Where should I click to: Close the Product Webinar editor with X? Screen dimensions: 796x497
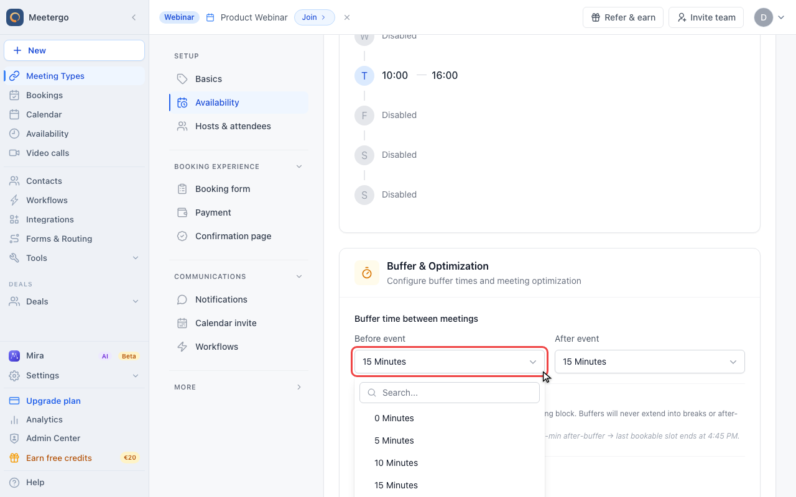(347, 17)
